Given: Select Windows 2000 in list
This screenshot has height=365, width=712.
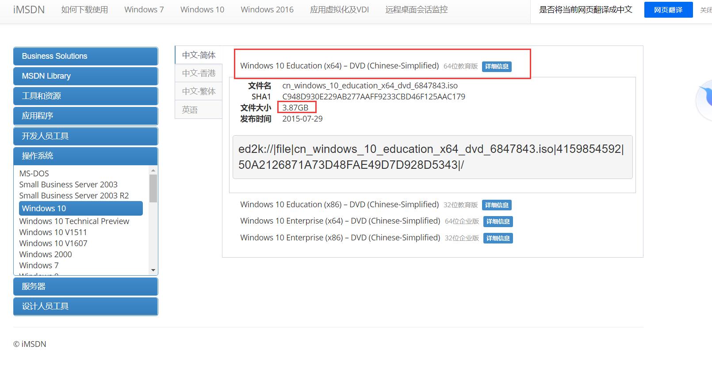Looking at the screenshot, I should (46, 255).
